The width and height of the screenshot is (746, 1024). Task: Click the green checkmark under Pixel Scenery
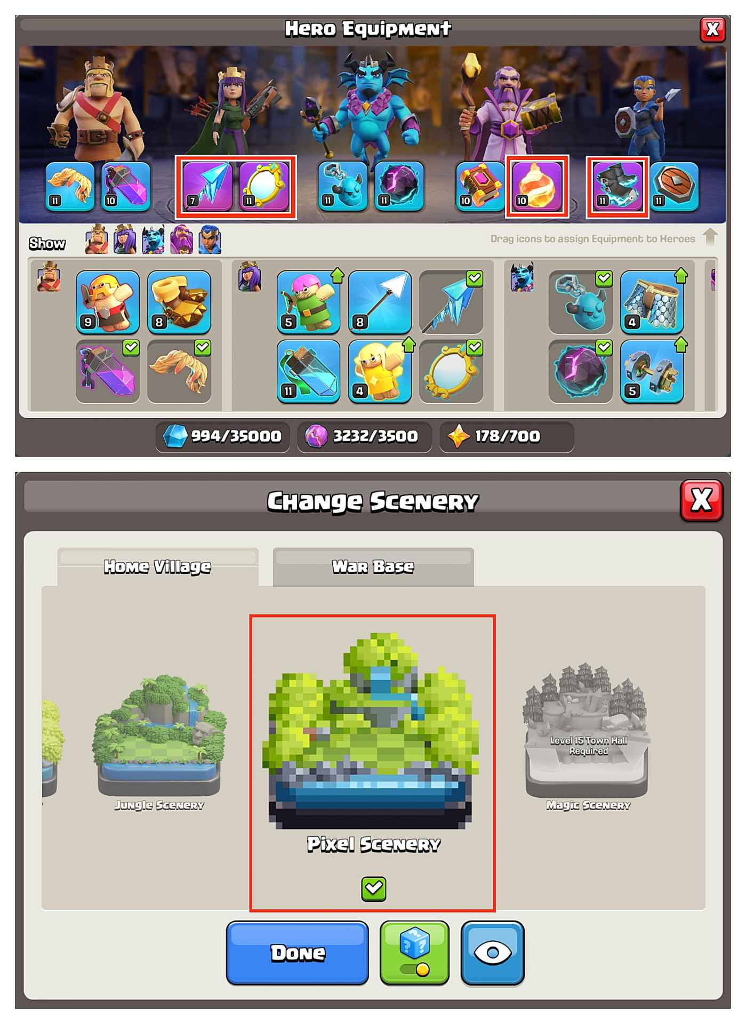(x=373, y=889)
